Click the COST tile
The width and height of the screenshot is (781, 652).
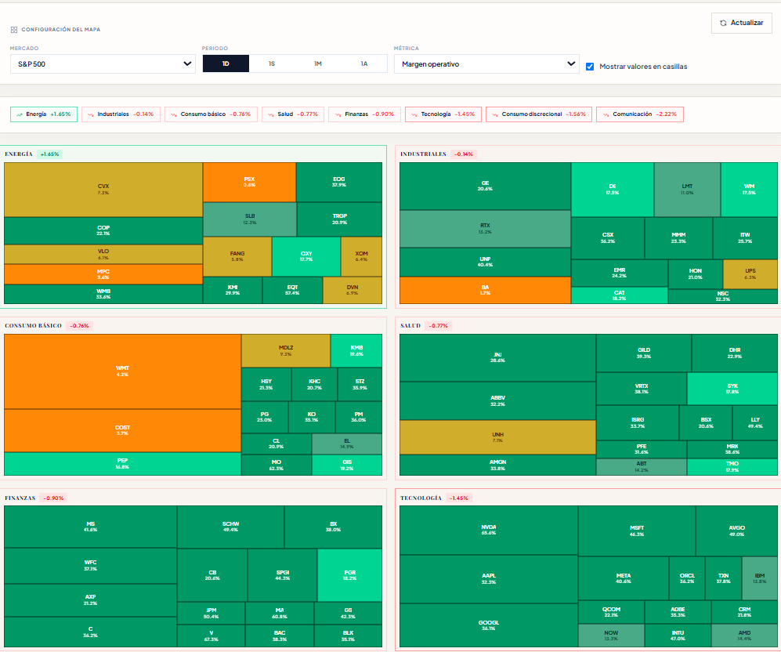click(x=122, y=430)
